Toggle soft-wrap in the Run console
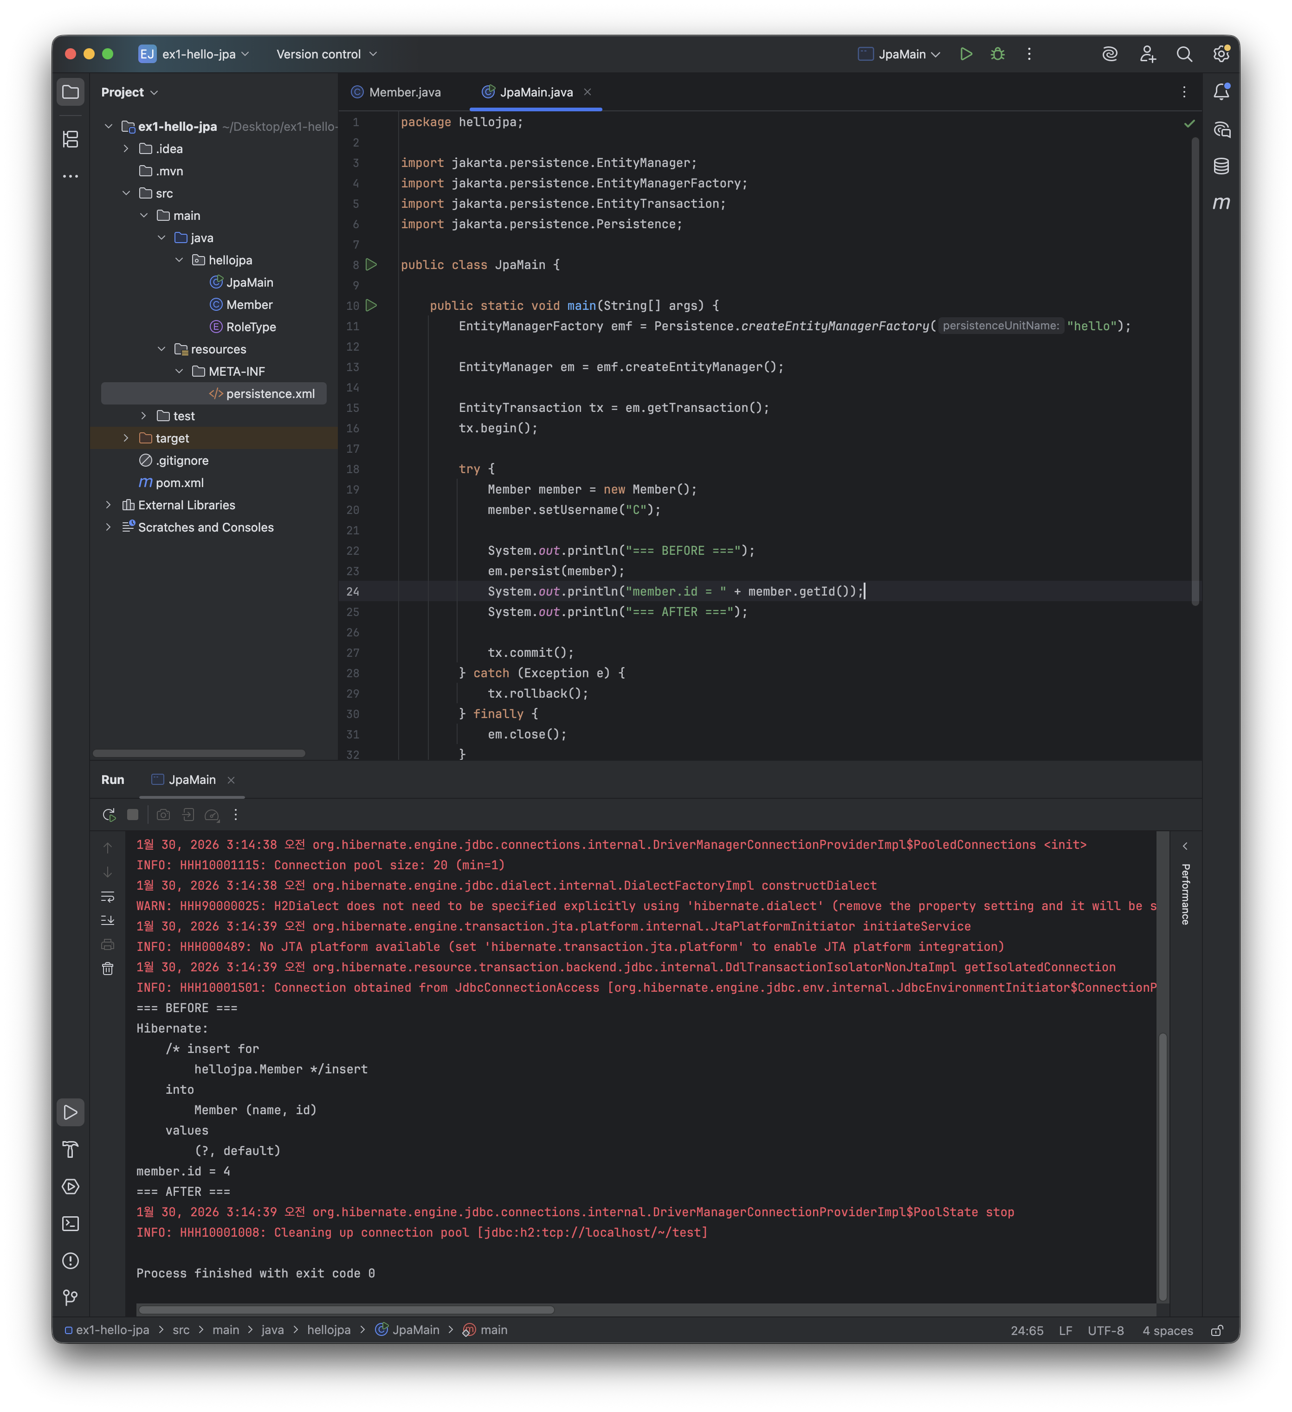The image size is (1292, 1412). [108, 897]
